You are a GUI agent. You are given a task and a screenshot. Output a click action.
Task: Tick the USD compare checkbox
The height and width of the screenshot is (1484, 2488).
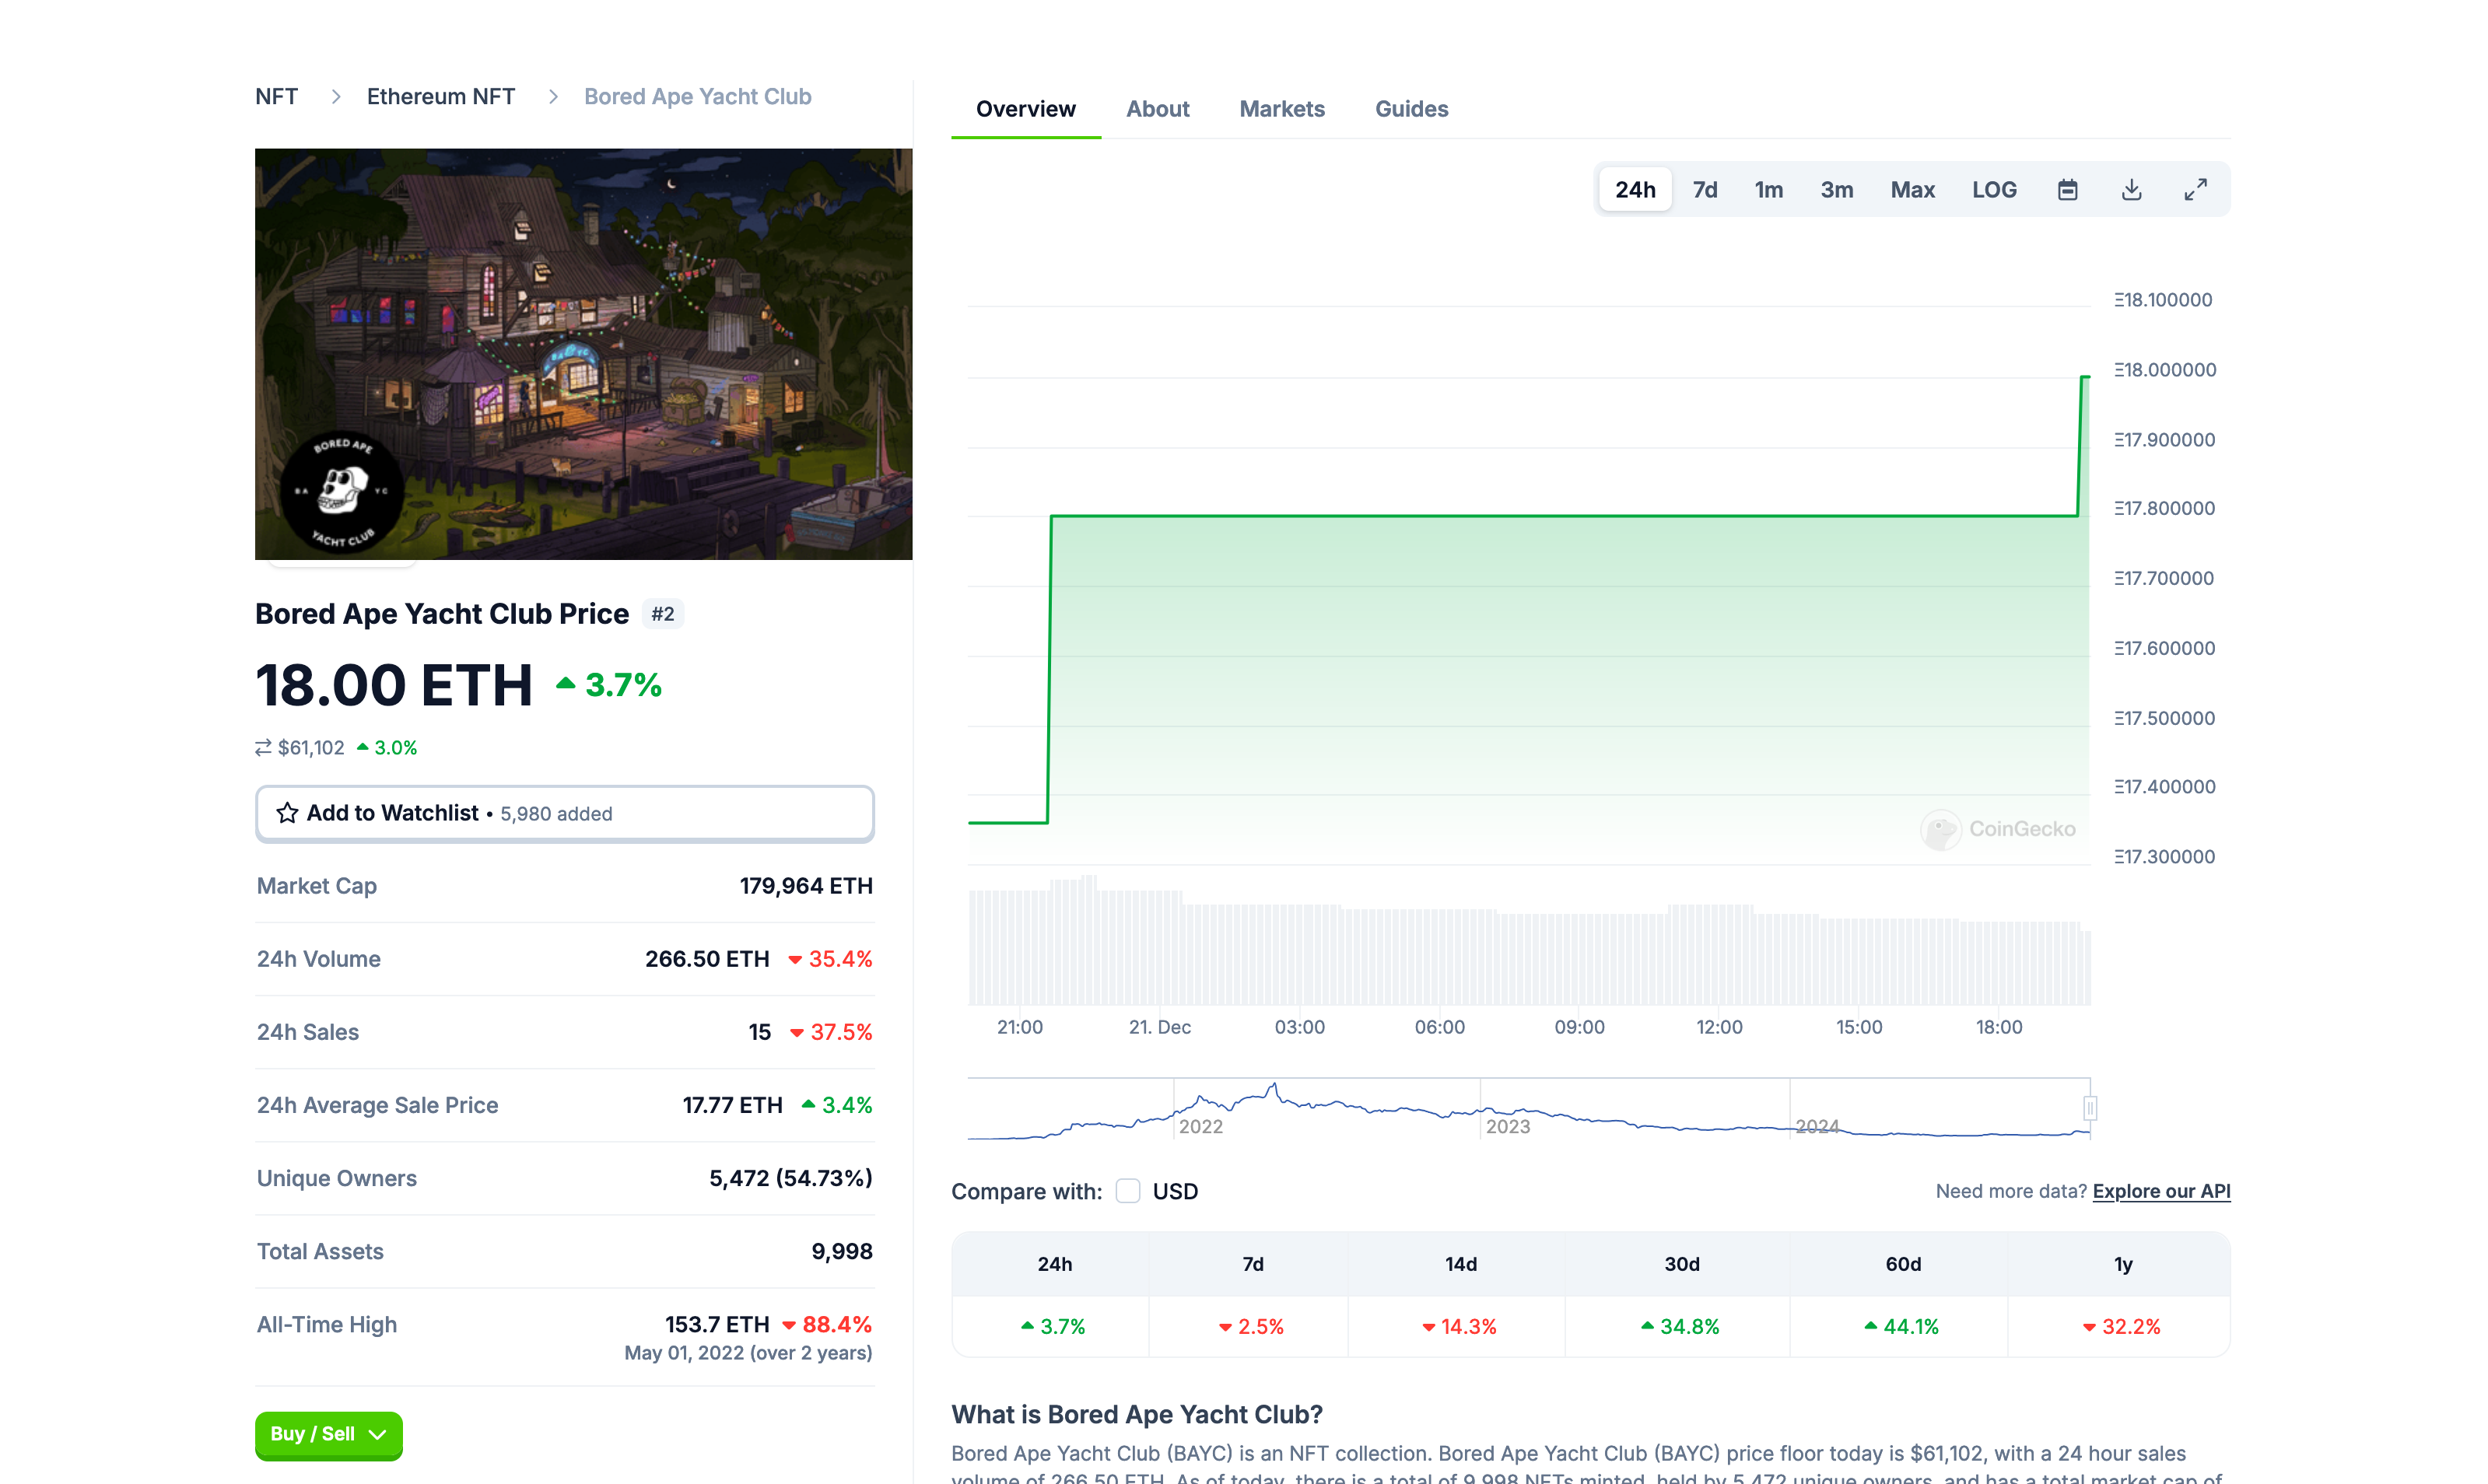coord(1128,1191)
